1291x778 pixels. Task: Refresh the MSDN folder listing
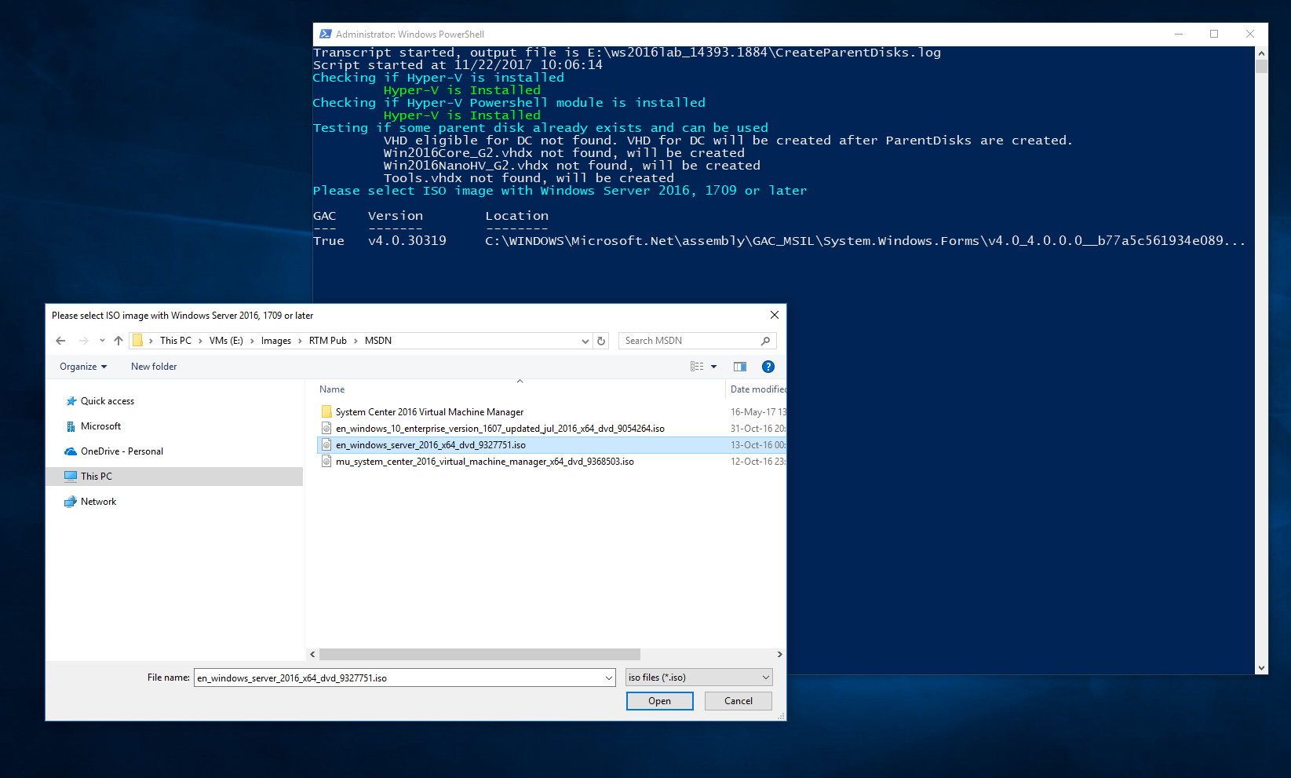pyautogui.click(x=601, y=341)
